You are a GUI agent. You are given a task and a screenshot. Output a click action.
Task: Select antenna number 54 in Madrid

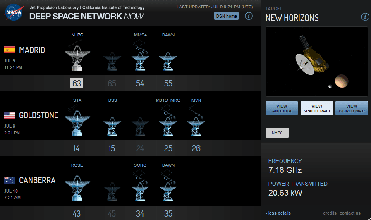[x=140, y=84]
